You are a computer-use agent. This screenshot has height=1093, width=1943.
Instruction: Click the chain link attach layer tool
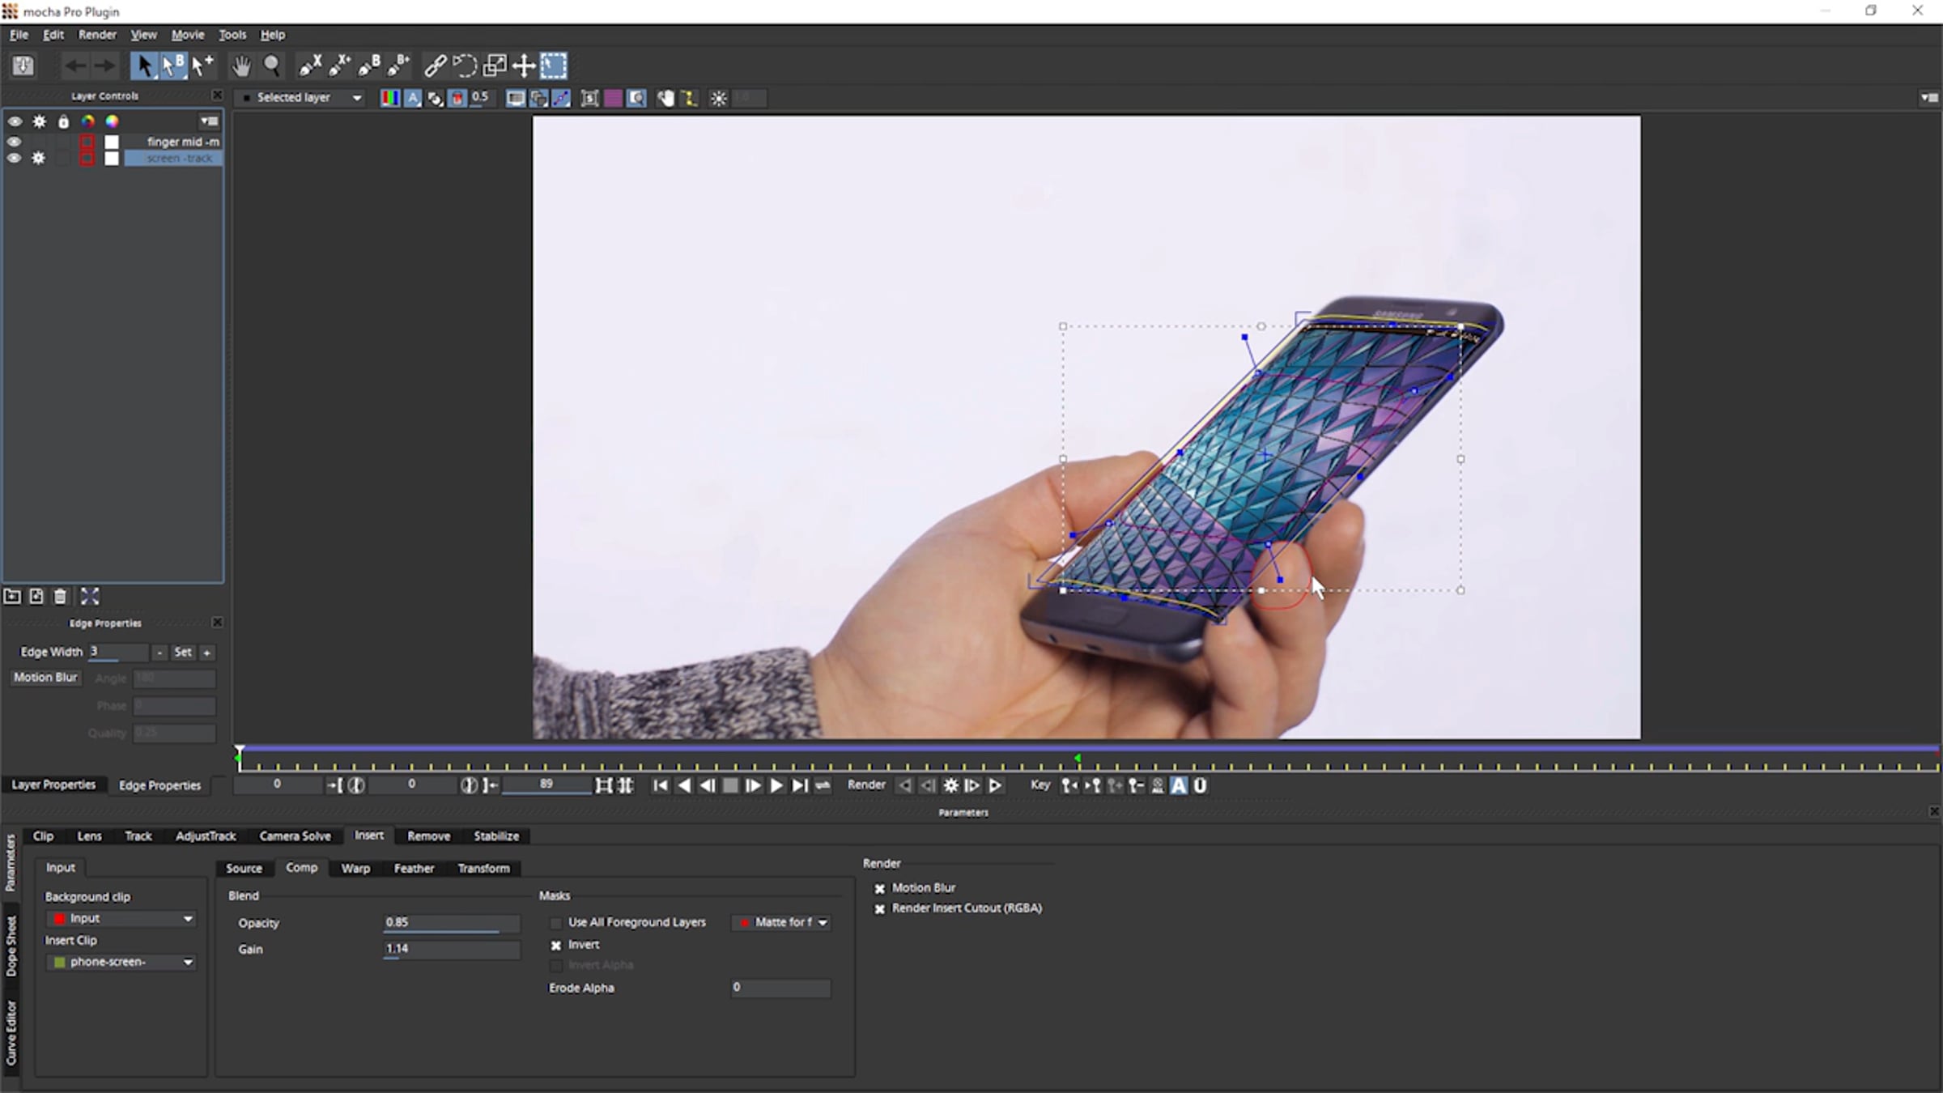point(436,66)
